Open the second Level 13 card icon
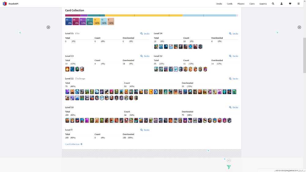This screenshot has height=172, width=306. pyautogui.click(x=72, y=69)
